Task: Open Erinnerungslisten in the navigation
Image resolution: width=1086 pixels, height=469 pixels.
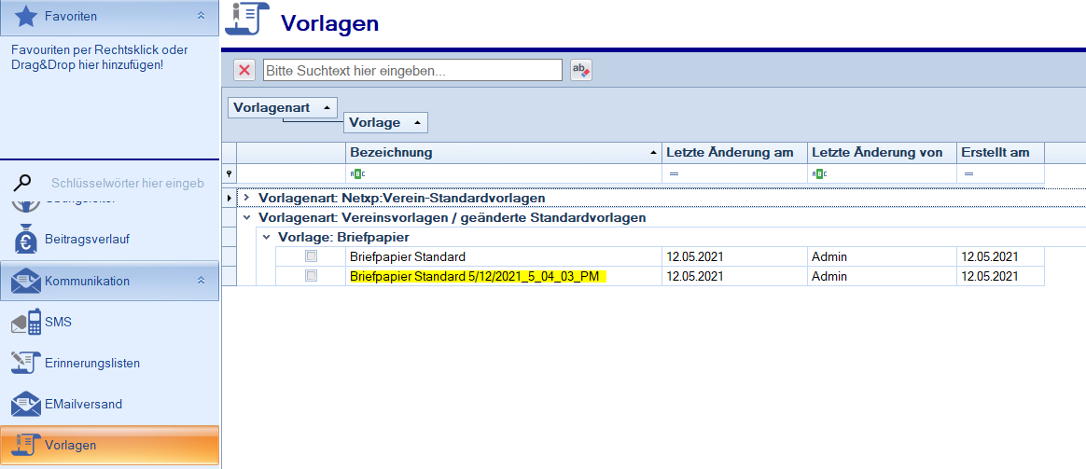Action: (x=109, y=363)
